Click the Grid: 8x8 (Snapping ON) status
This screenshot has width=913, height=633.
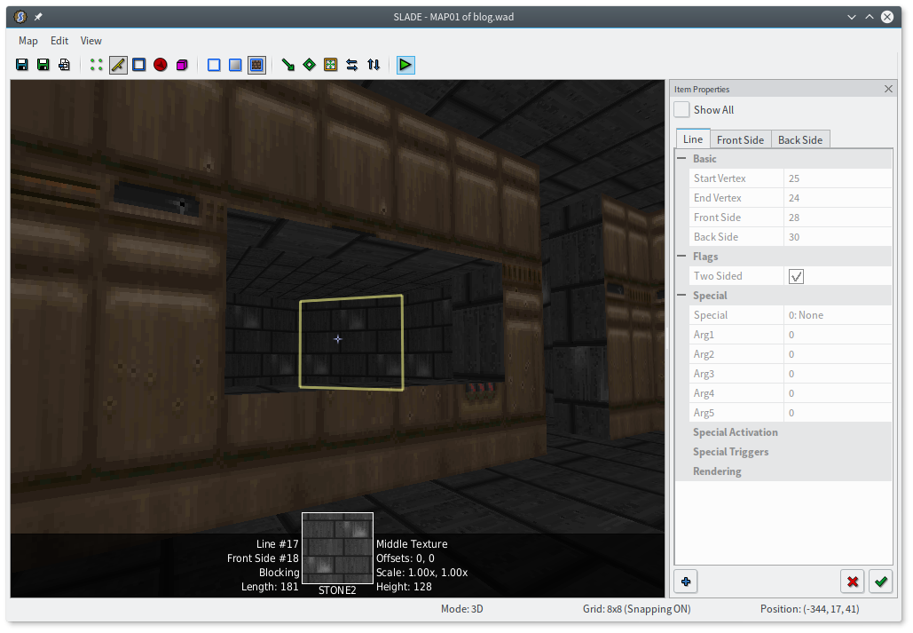636,609
